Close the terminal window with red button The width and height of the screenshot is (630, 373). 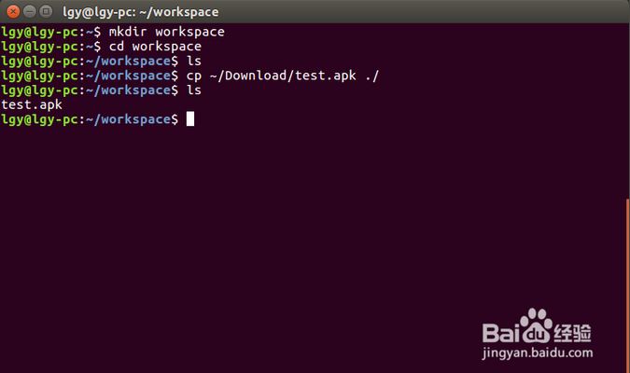pos(11,12)
